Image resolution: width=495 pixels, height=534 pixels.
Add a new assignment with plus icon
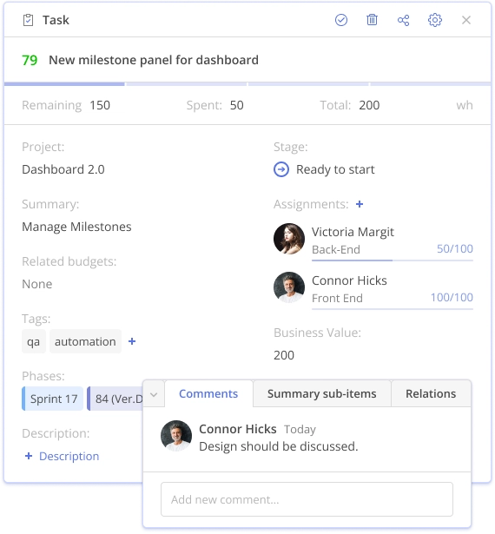(x=360, y=204)
